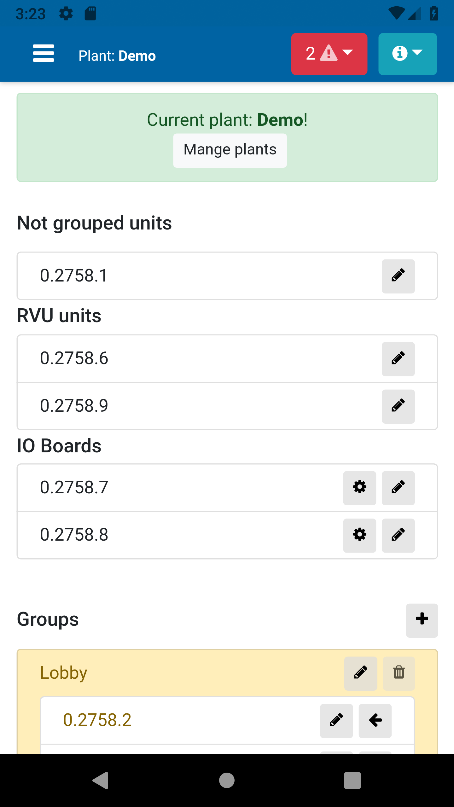This screenshot has height=807, width=454.
Task: Edit RVU unit 0.2758.9
Action: 398,406
